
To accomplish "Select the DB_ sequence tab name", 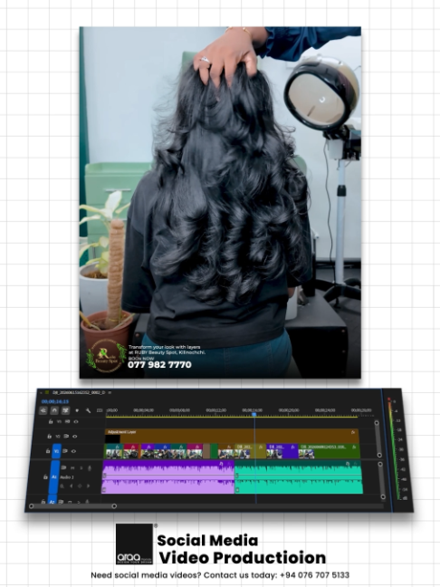I will pos(79,392).
